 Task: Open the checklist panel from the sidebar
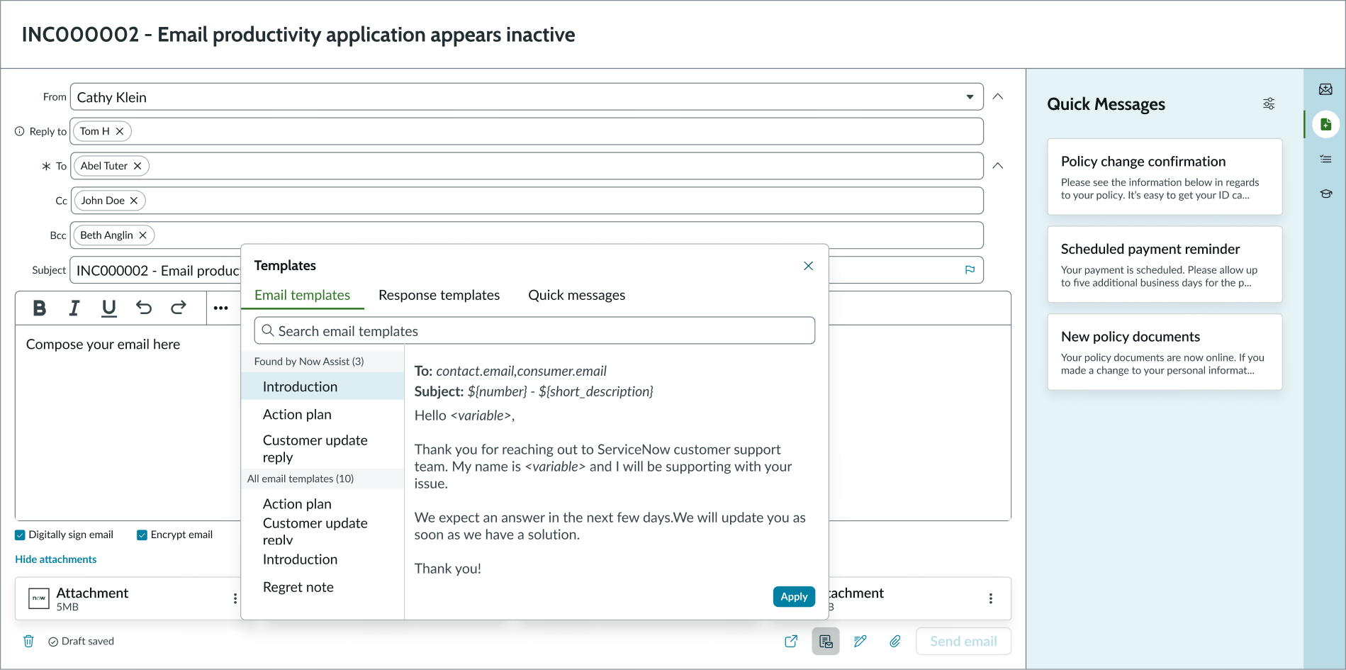pos(1326,159)
